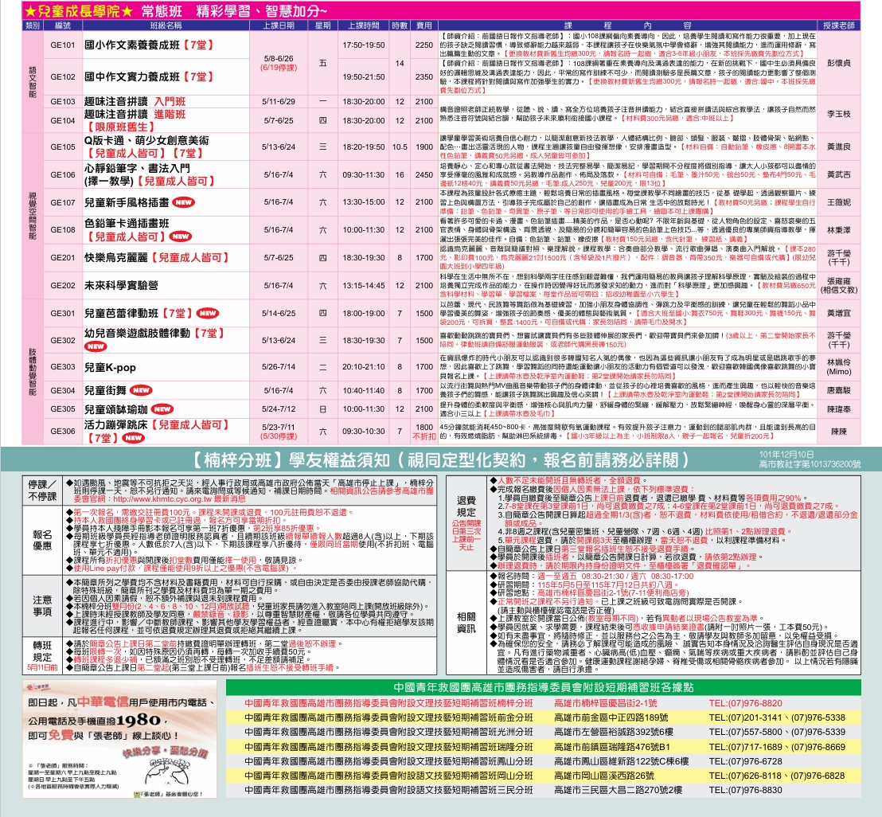Click the NEW badge next to 兒童芭蕾律動班

(x=209, y=313)
